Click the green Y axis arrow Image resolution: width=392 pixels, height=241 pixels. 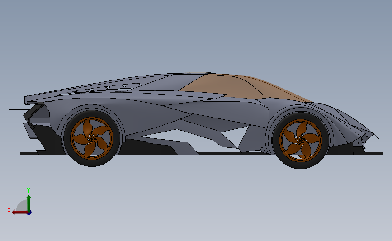29,204
